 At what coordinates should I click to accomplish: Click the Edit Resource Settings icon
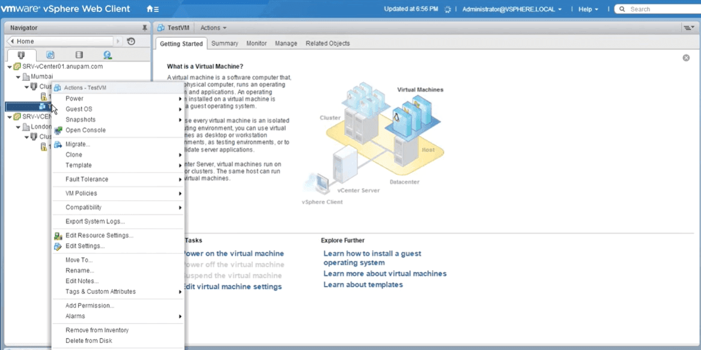click(x=58, y=236)
